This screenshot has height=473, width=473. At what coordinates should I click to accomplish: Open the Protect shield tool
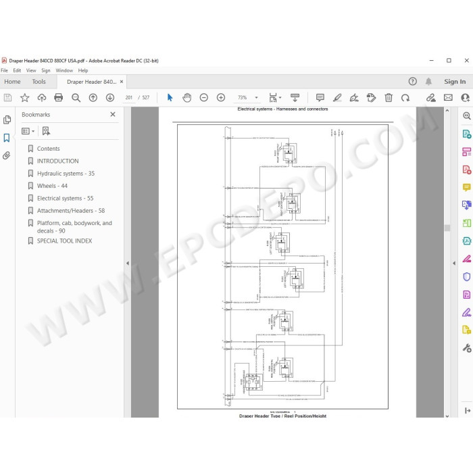[466, 276]
